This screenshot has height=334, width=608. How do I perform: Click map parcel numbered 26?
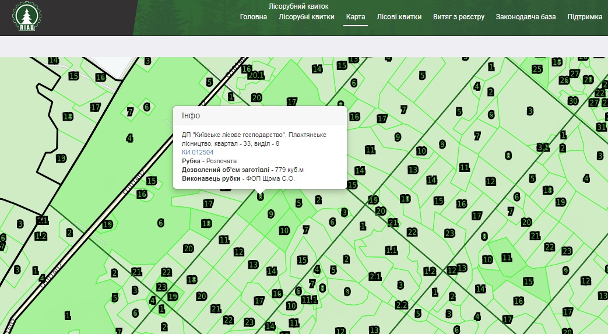click(x=564, y=80)
